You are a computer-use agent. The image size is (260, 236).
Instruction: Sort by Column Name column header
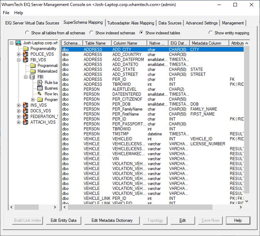(129, 43)
